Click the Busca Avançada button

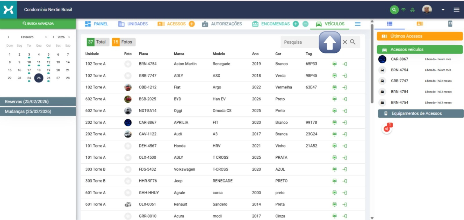coord(38,23)
